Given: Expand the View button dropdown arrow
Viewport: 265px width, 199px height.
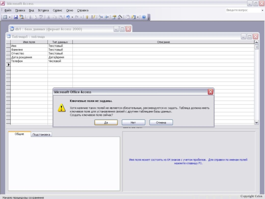Looking at the screenshot, I should click(x=10, y=17).
